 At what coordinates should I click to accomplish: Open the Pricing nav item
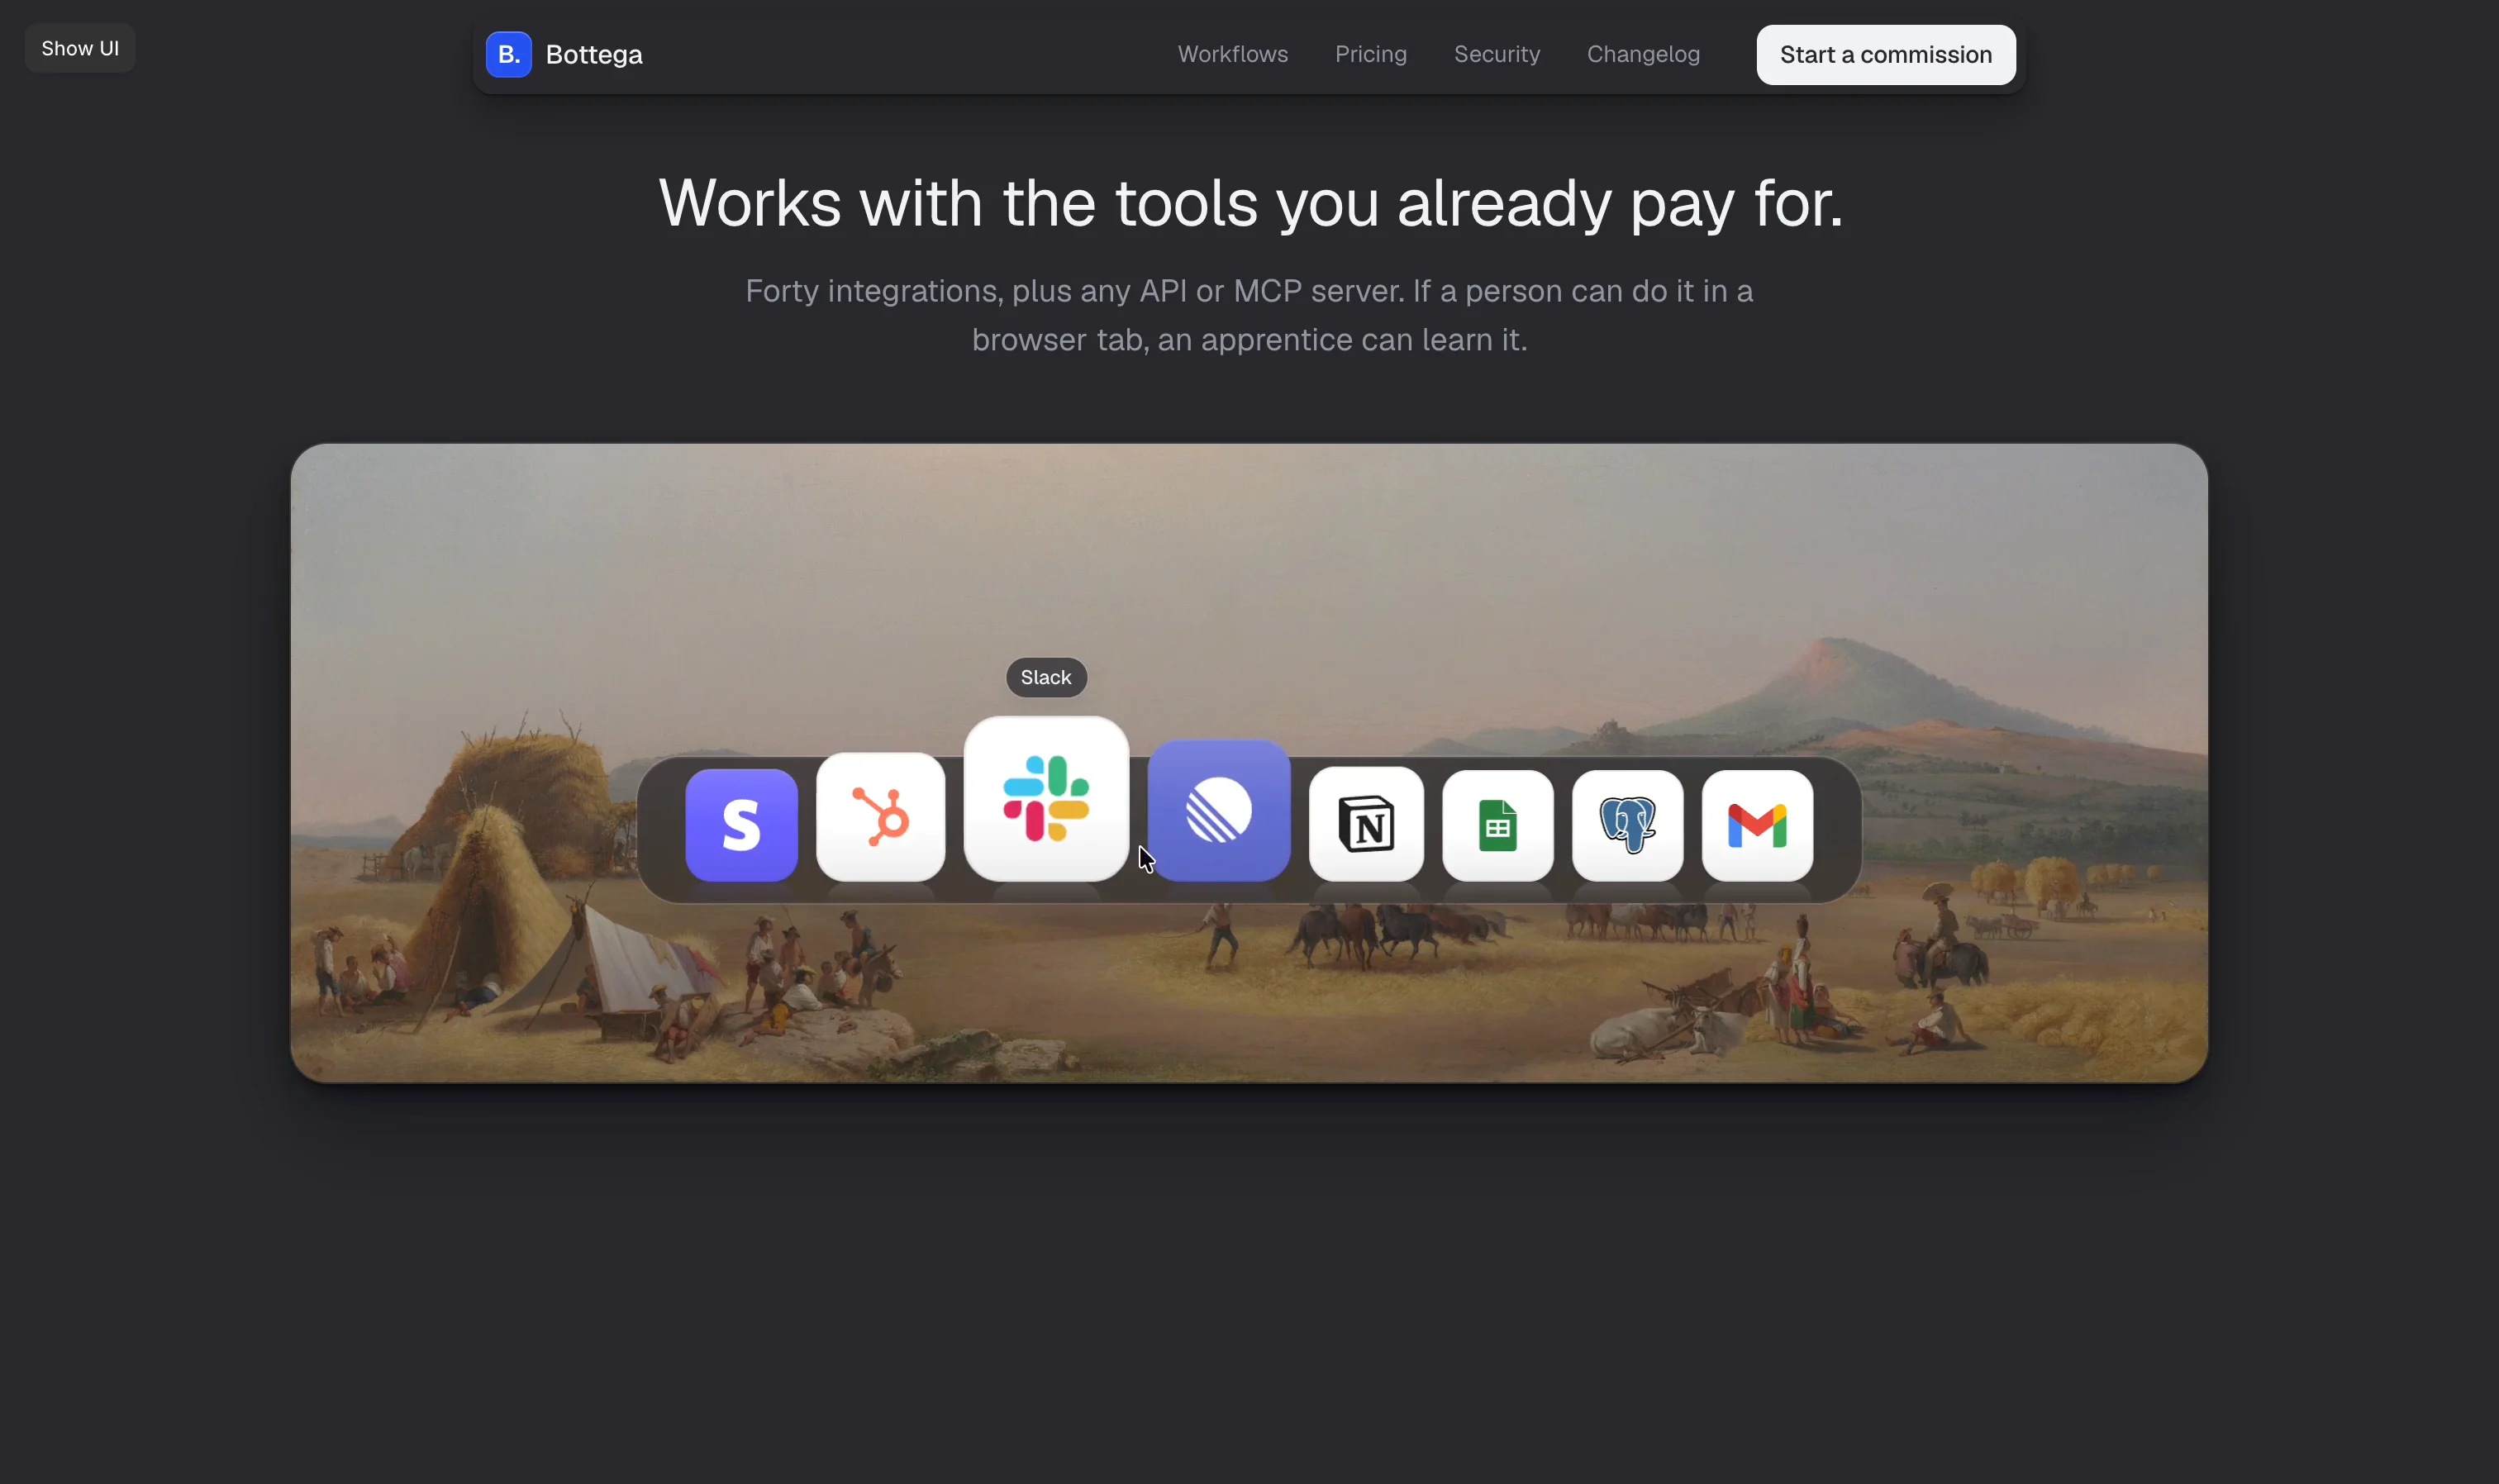click(1370, 55)
